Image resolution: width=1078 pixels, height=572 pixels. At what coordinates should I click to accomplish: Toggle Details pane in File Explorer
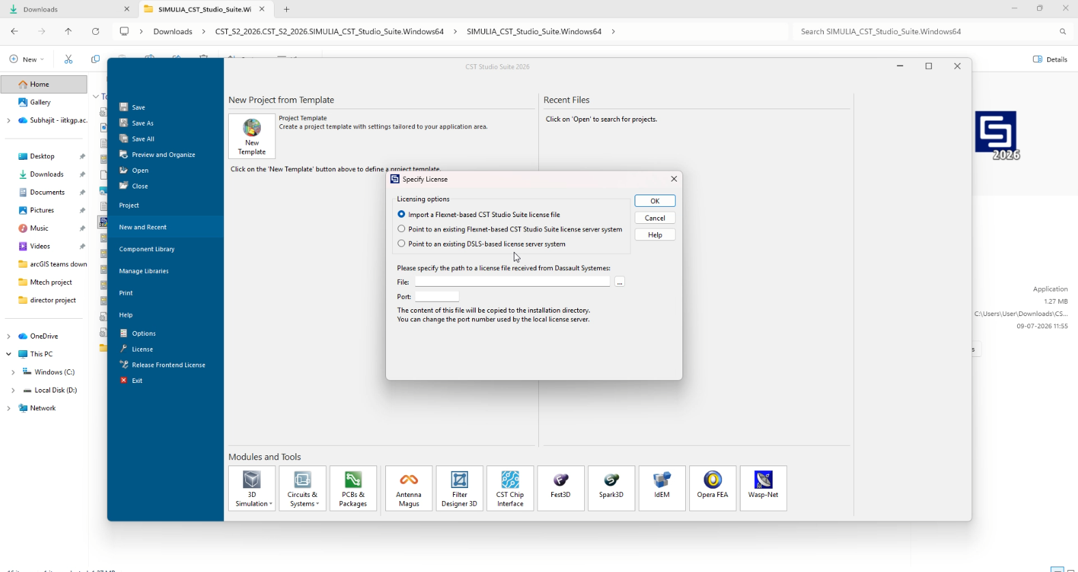click(1050, 59)
